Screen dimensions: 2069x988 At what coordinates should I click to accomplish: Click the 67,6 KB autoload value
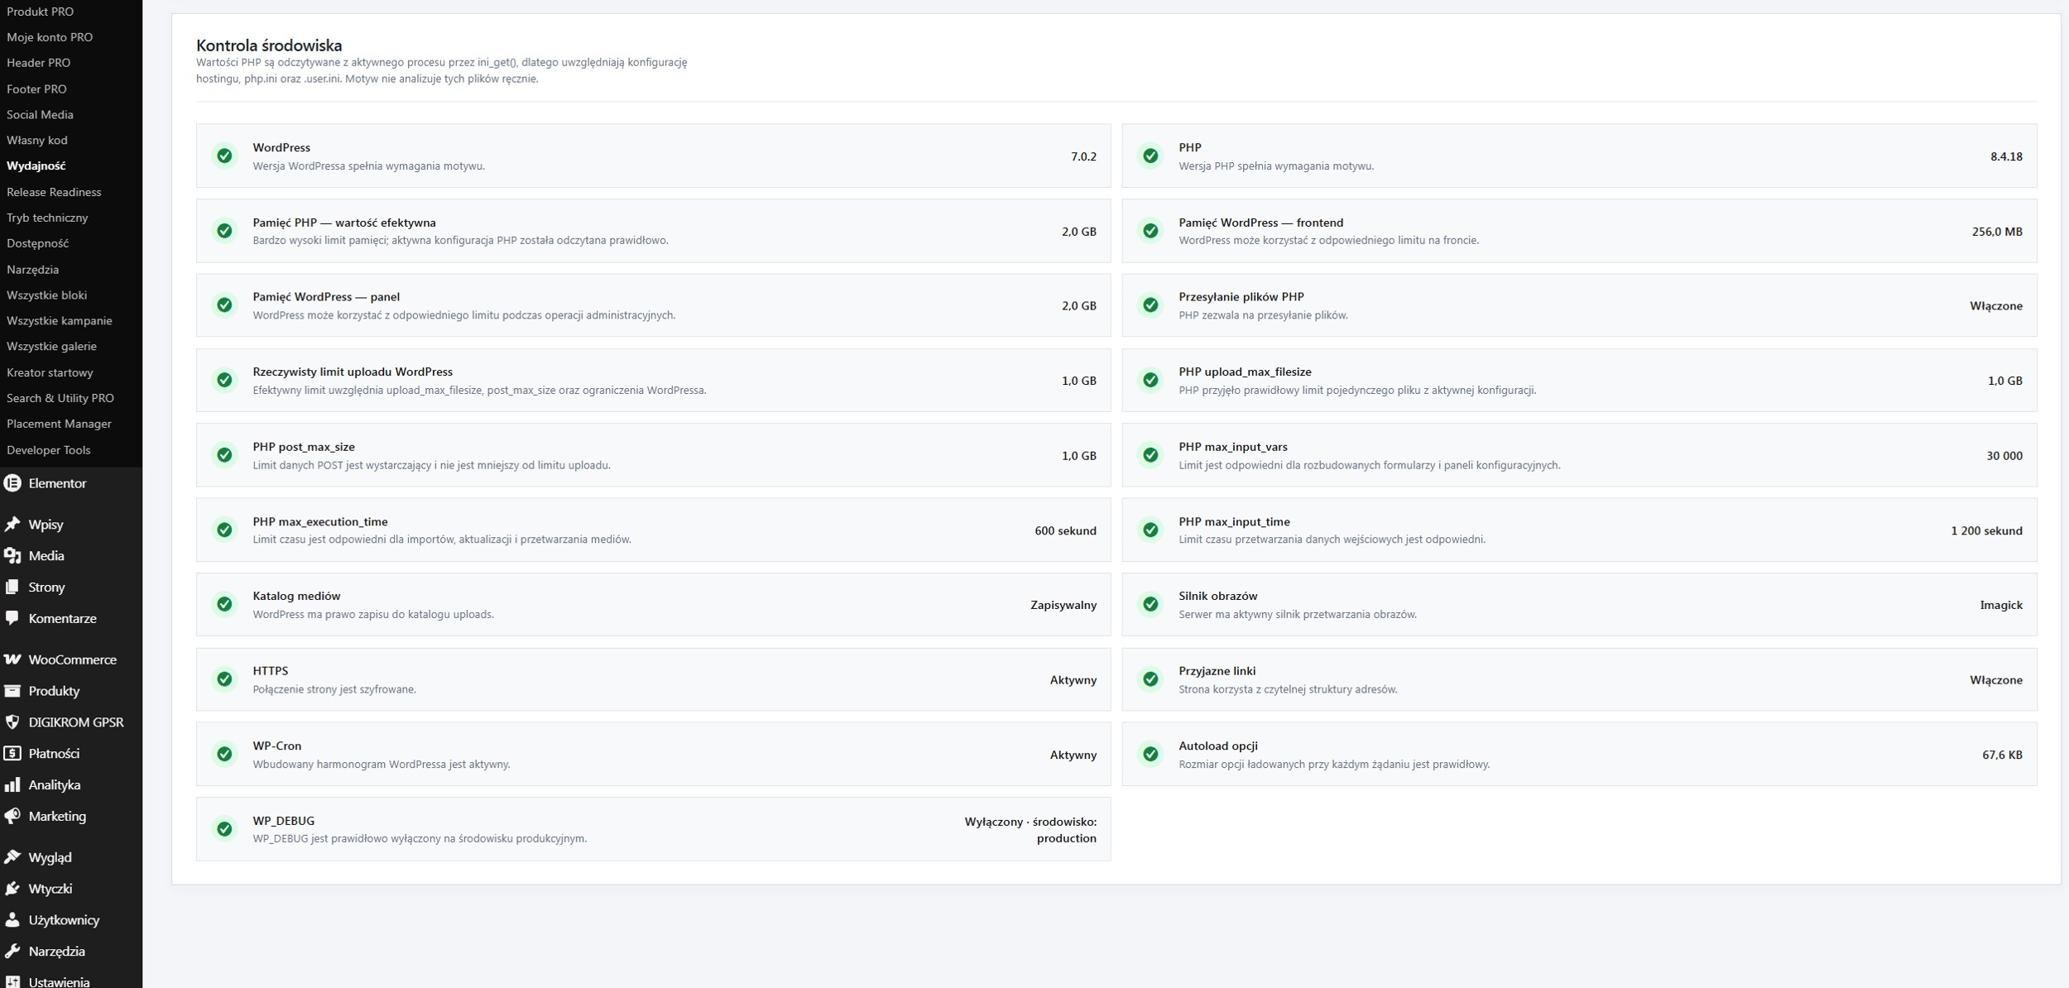click(2002, 755)
